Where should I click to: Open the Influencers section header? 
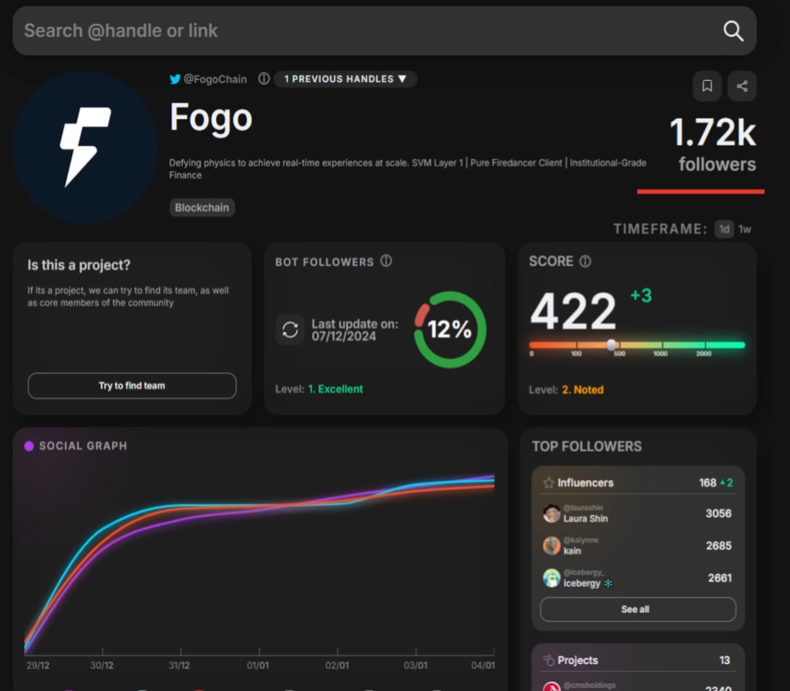coord(638,482)
